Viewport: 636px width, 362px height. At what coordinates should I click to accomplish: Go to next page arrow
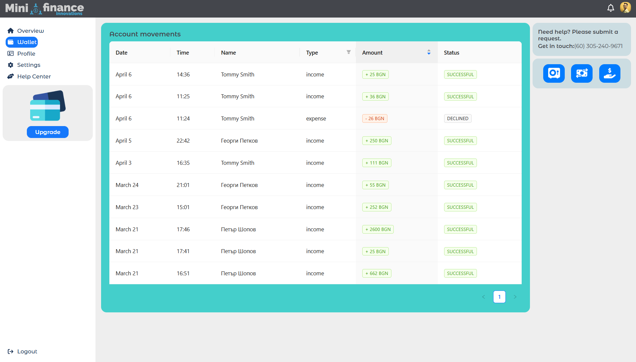515,297
